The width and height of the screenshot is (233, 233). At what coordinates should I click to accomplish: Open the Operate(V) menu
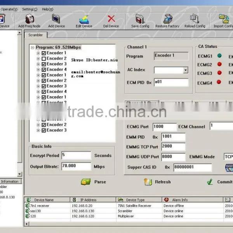point(9,9)
